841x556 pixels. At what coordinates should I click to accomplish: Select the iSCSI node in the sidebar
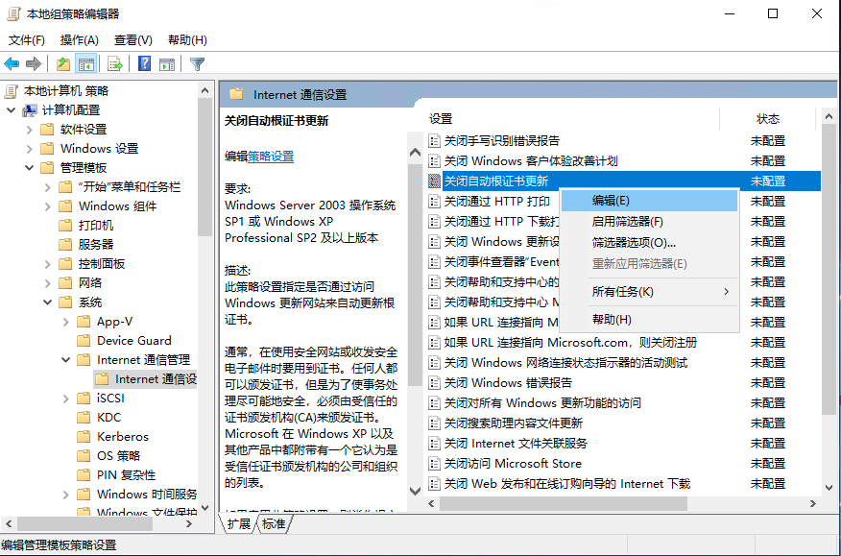click(x=108, y=398)
